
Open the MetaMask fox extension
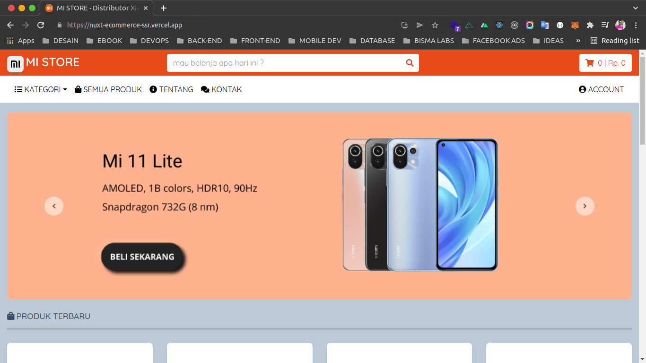575,25
